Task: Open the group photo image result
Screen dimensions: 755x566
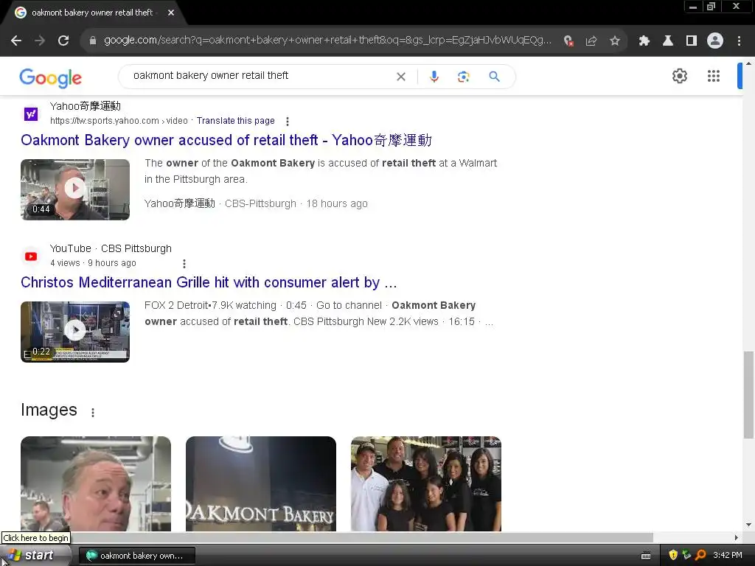Action: [x=426, y=483]
